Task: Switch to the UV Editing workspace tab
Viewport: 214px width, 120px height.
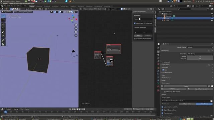Action: point(55,6)
